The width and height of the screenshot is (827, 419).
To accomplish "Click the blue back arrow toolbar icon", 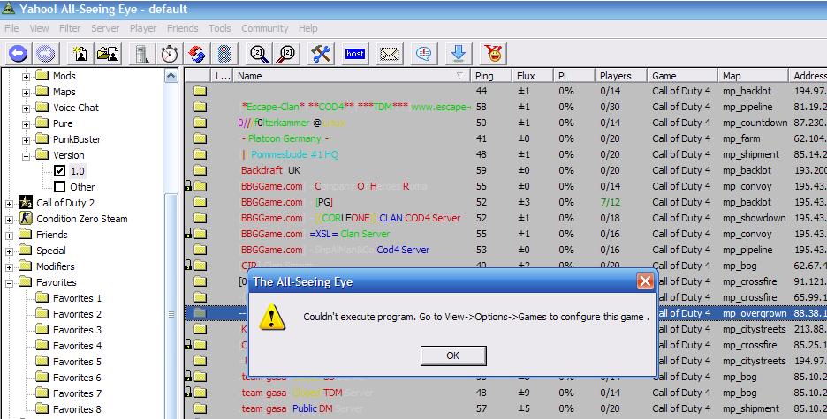I will click(18, 54).
